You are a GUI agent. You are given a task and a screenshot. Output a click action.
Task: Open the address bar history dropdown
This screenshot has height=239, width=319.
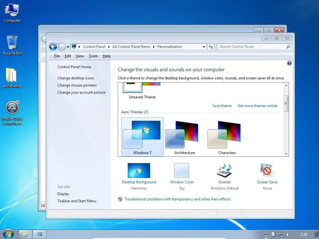pyautogui.click(x=204, y=47)
